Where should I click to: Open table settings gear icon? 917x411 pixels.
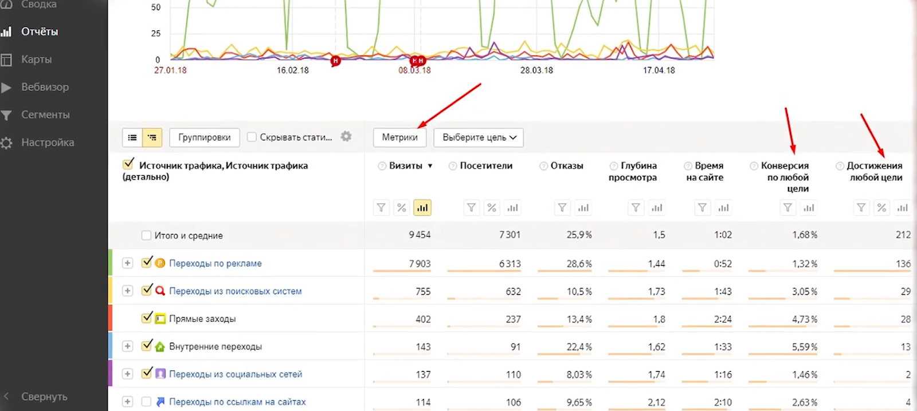[346, 137]
